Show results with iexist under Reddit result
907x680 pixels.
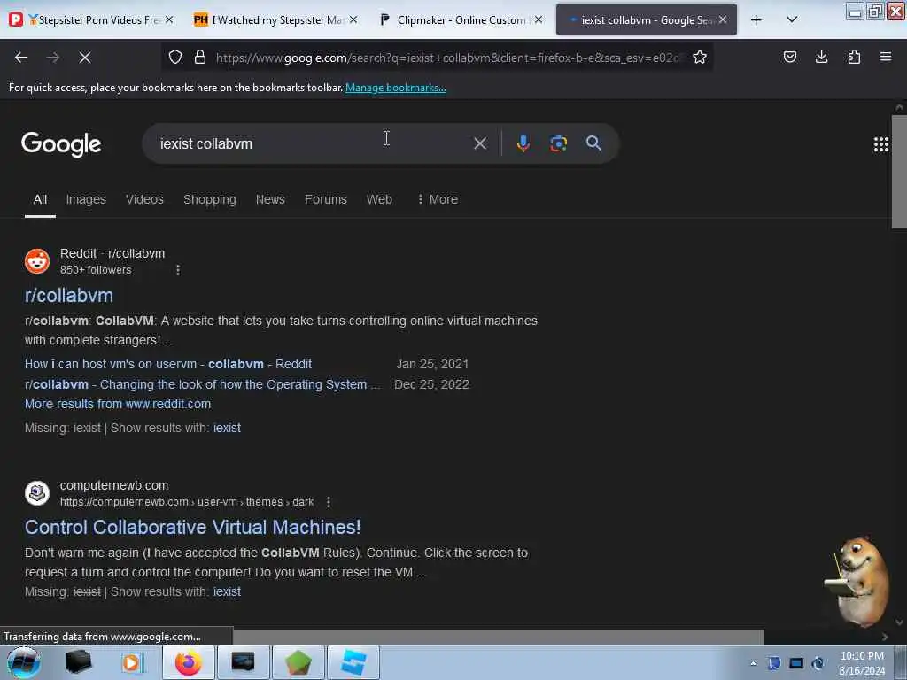point(227,428)
